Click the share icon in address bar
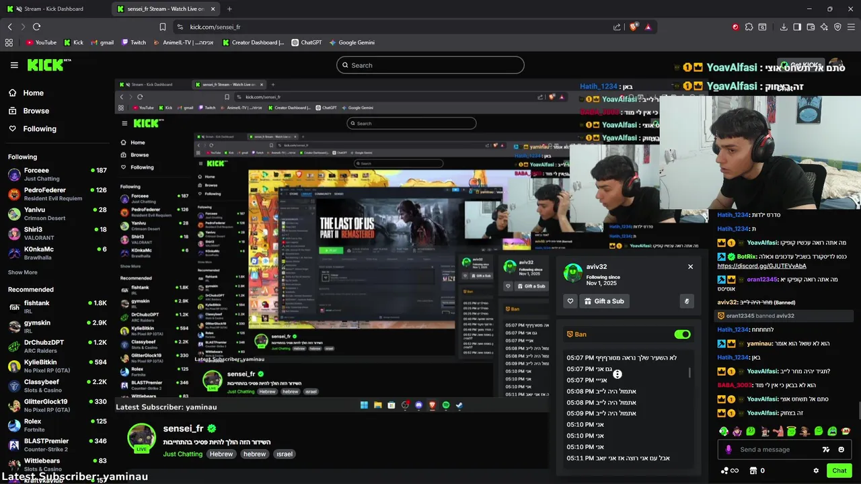861x484 pixels. tap(617, 27)
